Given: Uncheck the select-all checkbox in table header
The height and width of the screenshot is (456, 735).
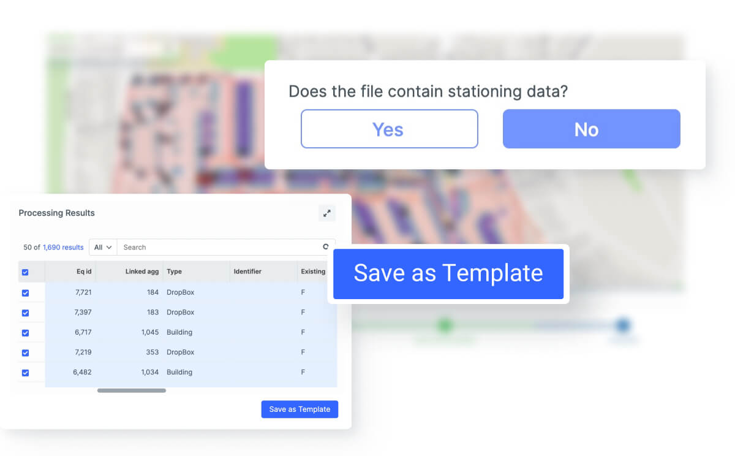Looking at the screenshot, I should [x=25, y=271].
